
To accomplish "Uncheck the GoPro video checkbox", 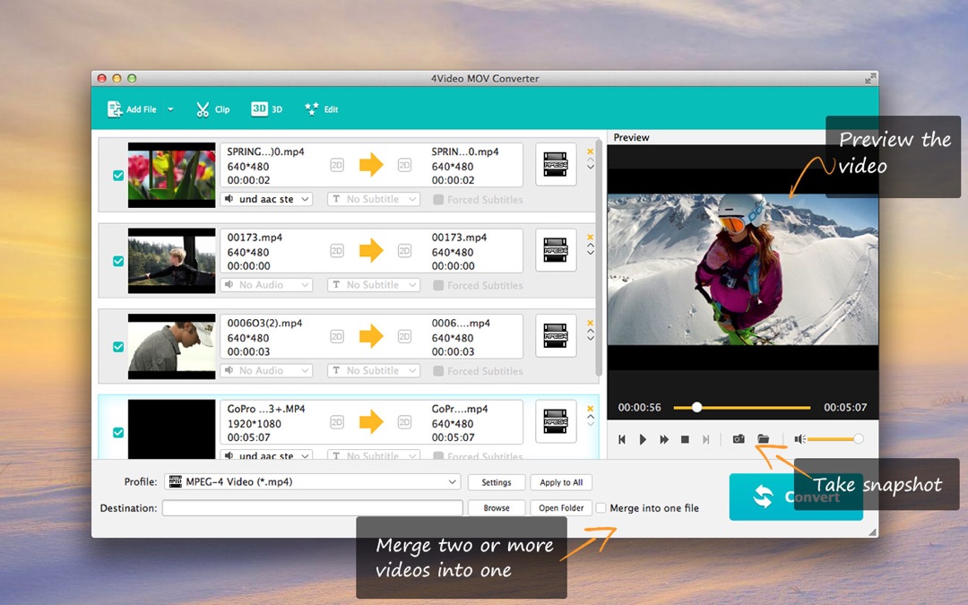I will 118,433.
